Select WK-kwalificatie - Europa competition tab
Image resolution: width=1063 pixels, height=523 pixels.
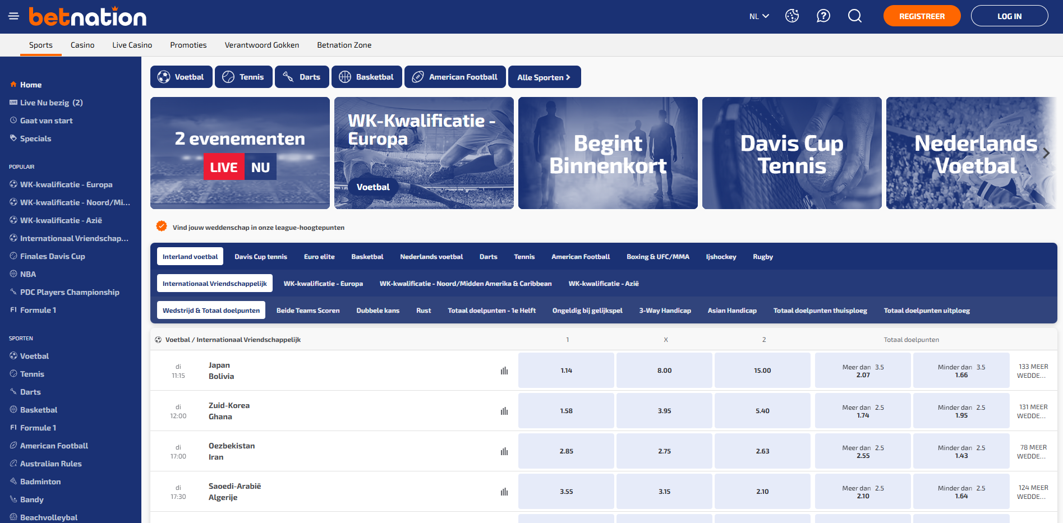point(323,284)
